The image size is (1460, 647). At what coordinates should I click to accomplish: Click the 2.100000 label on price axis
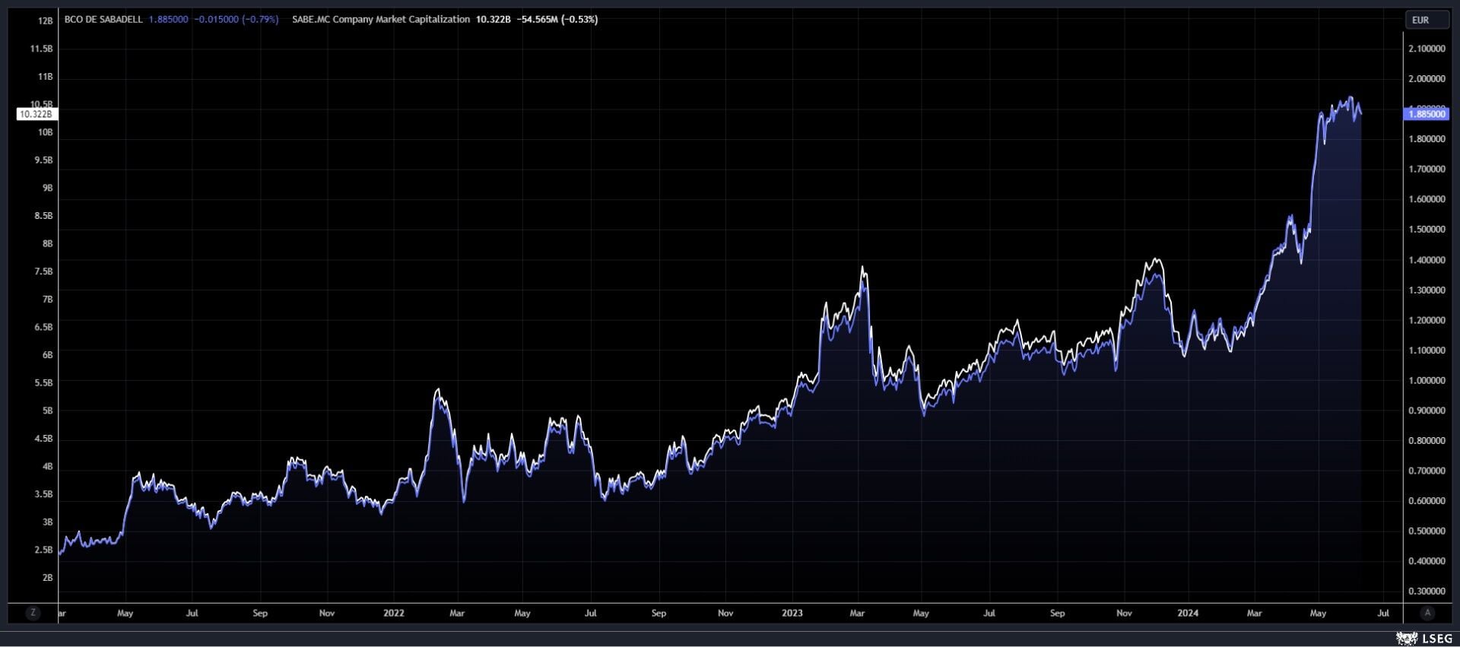point(1427,49)
